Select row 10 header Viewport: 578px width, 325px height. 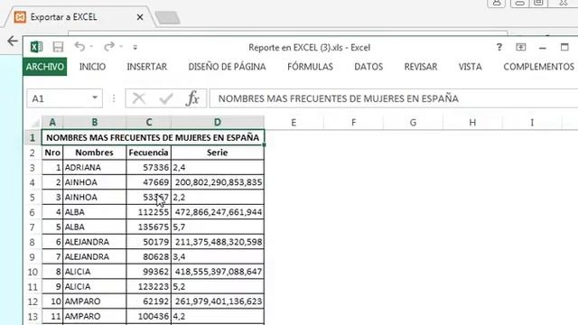33,272
